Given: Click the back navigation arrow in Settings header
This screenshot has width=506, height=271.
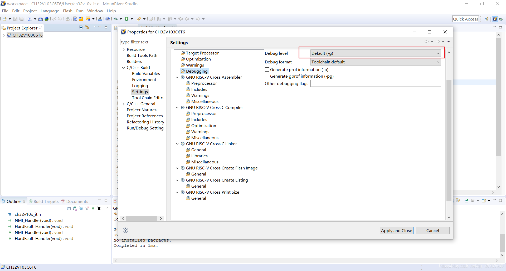Looking at the screenshot, I should pos(426,42).
